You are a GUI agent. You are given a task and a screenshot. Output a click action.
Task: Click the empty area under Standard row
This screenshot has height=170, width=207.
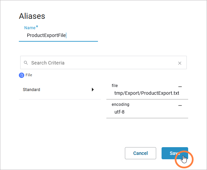click(60, 121)
